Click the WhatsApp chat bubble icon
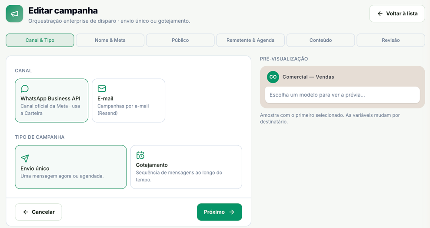The width and height of the screenshot is (430, 228). click(25, 89)
